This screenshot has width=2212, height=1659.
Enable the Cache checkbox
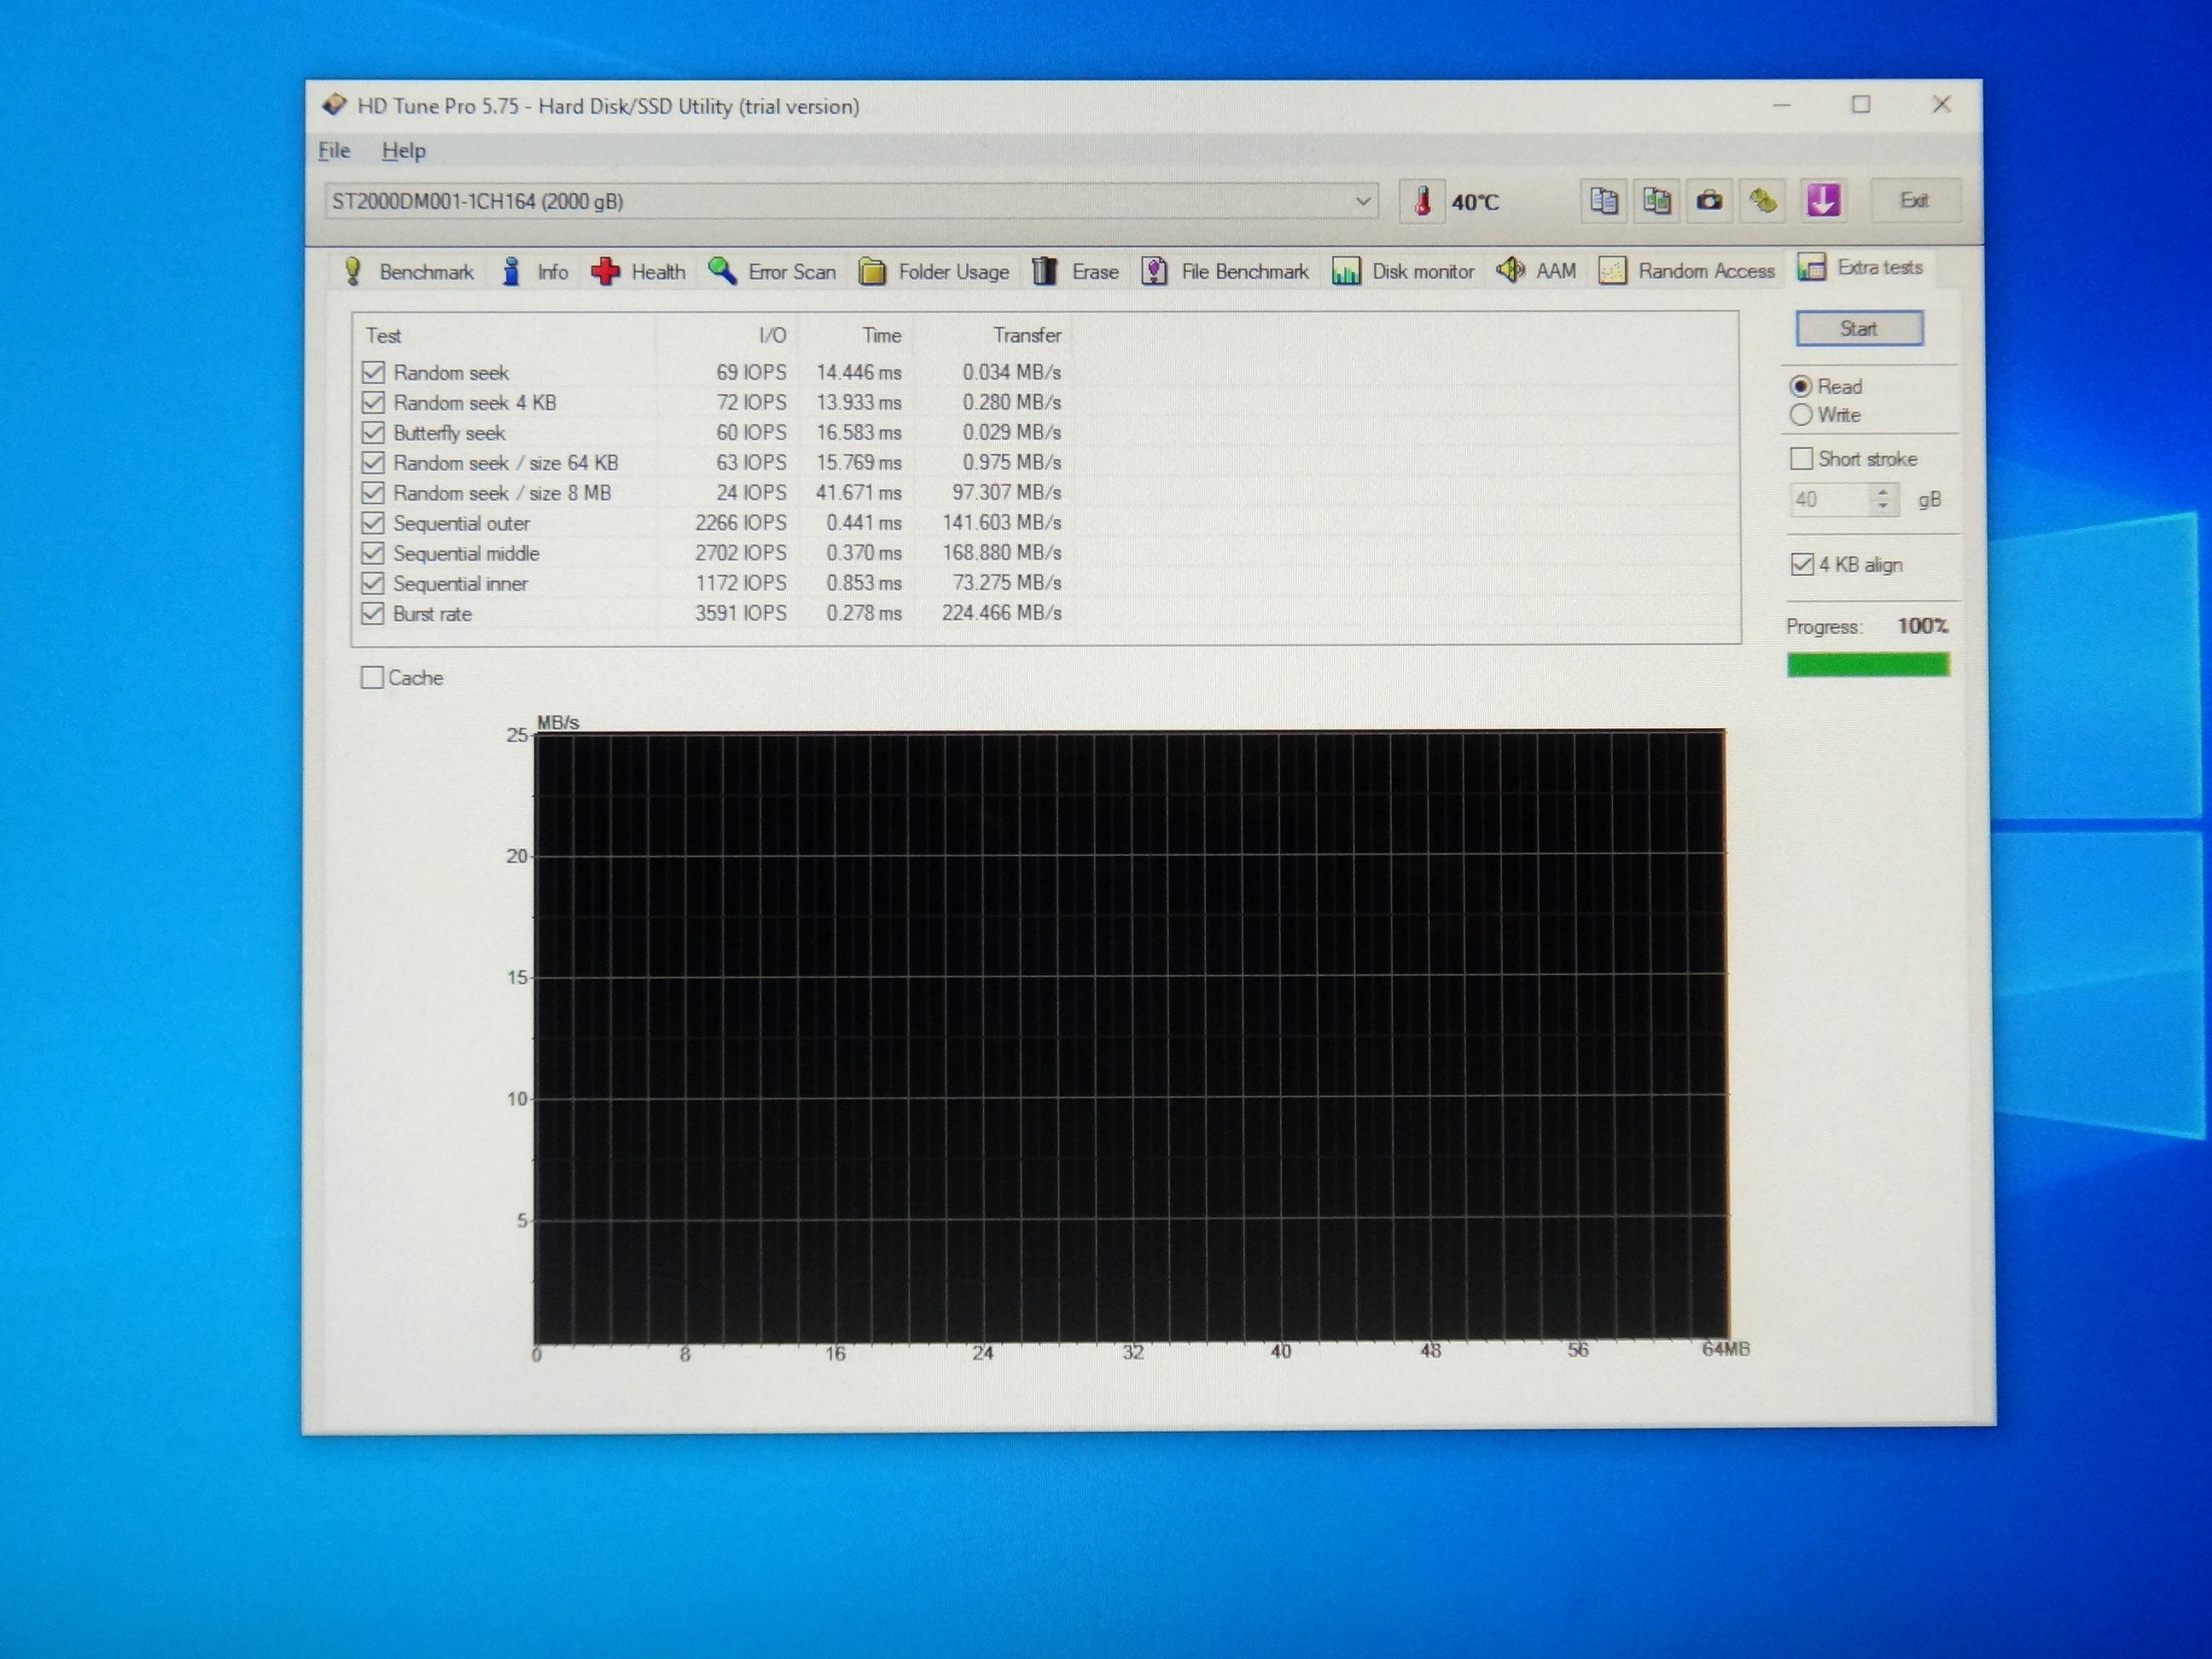point(372,678)
